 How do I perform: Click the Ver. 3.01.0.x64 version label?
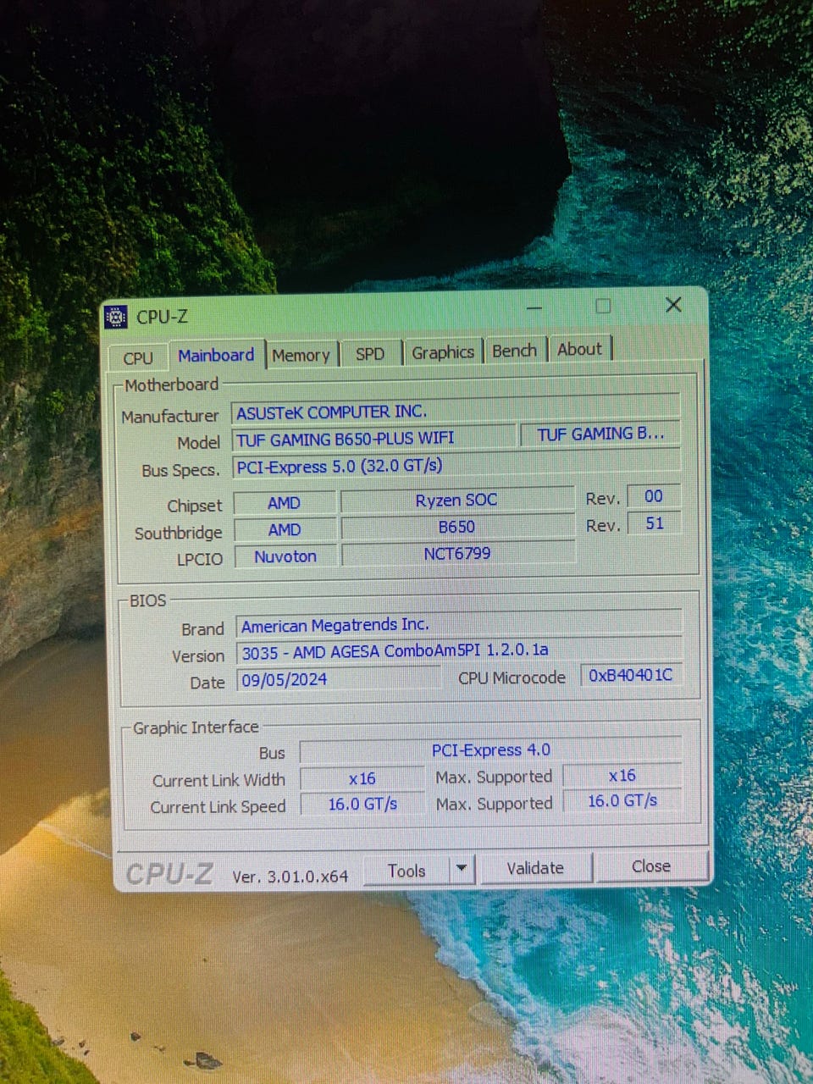(290, 877)
